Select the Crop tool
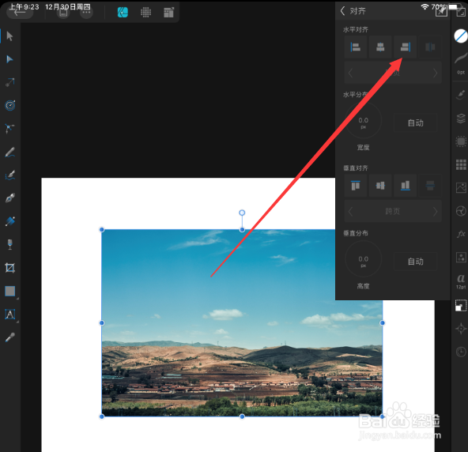This screenshot has height=452, width=468. pos(9,268)
